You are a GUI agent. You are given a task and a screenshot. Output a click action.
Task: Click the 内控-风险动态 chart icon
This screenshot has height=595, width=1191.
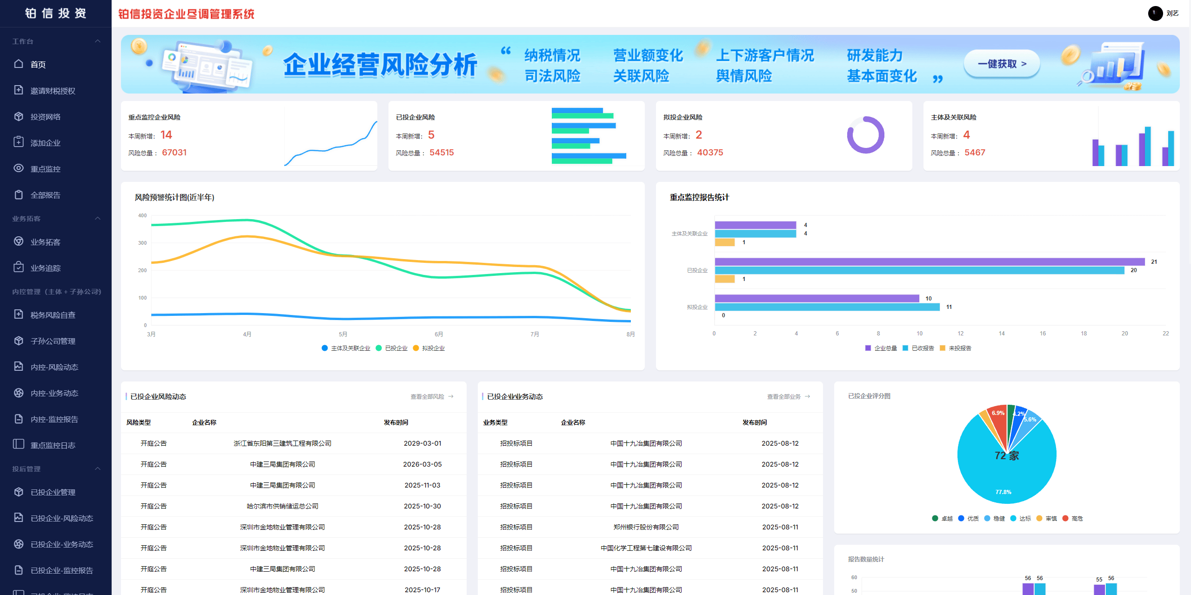click(x=19, y=366)
